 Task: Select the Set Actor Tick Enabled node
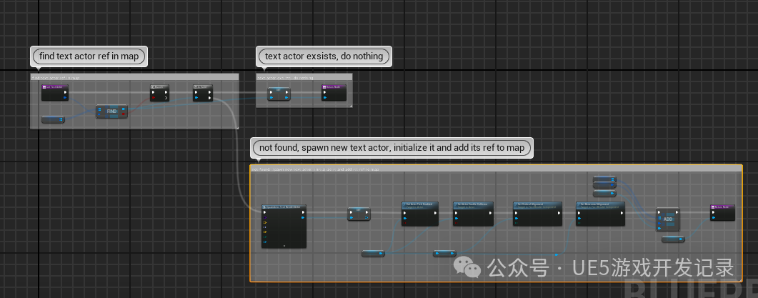420,214
